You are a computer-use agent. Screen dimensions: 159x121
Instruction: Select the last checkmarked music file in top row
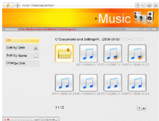(x=137, y=53)
